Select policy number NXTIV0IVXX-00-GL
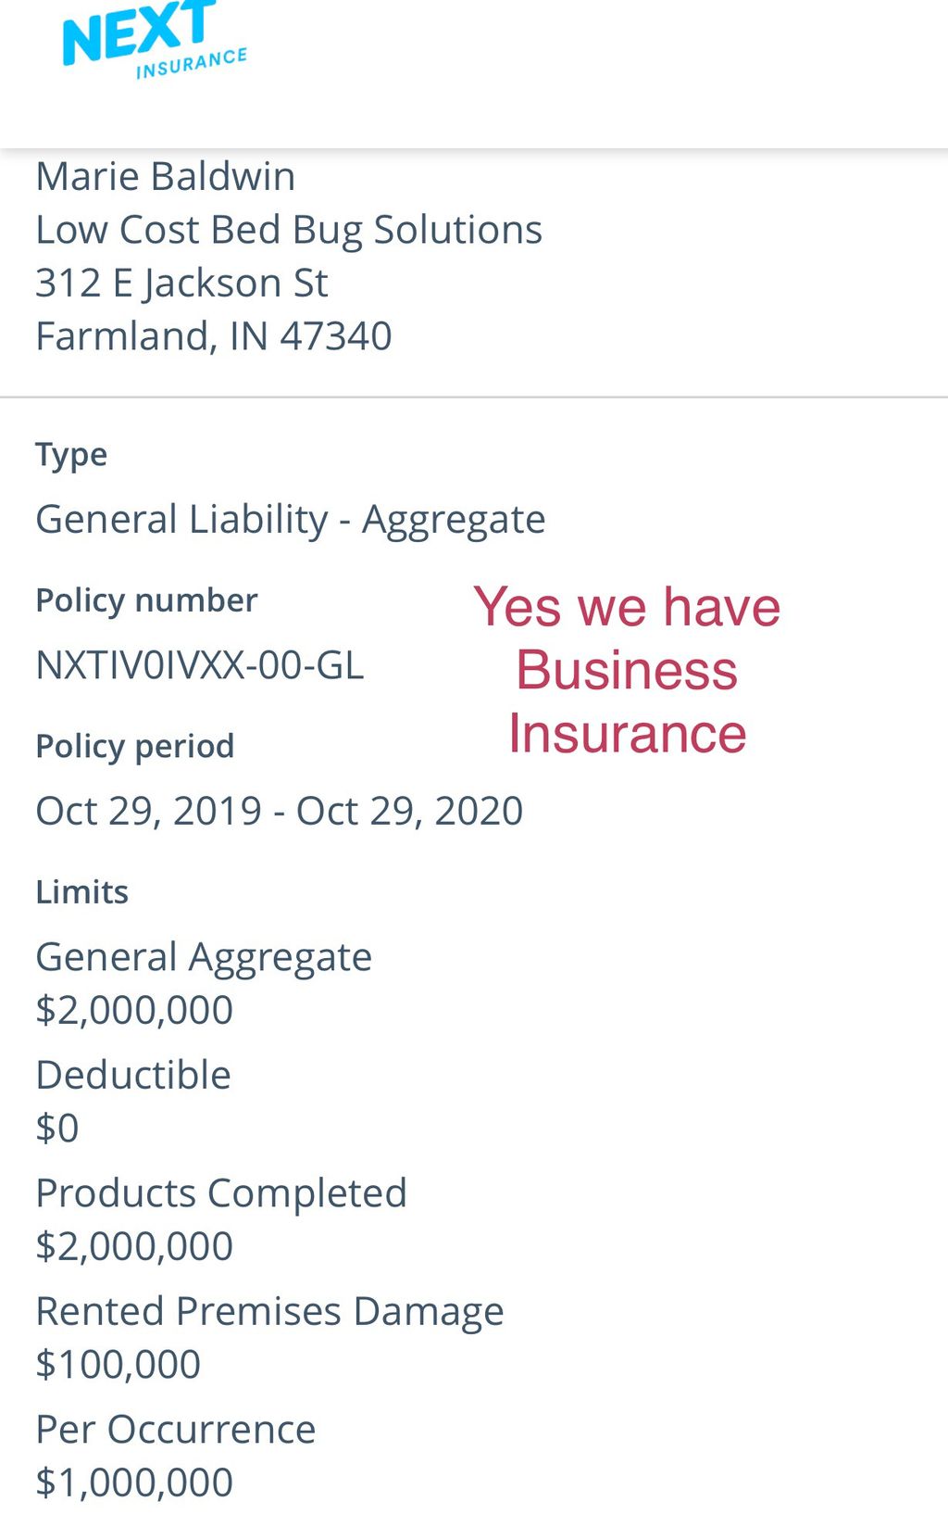 [x=200, y=665]
